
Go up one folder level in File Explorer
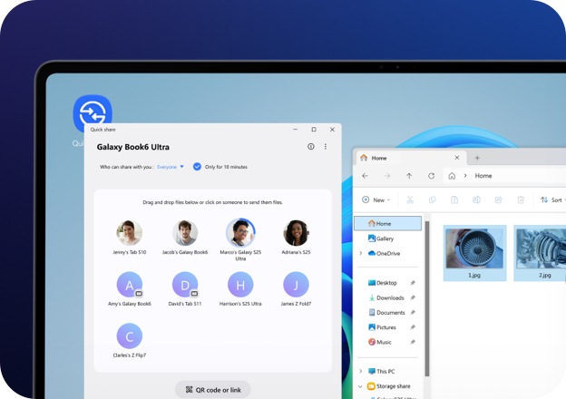coord(409,176)
